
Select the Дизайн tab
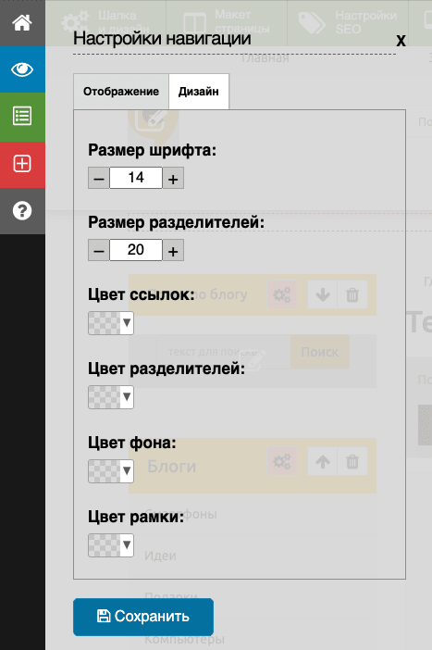199,92
